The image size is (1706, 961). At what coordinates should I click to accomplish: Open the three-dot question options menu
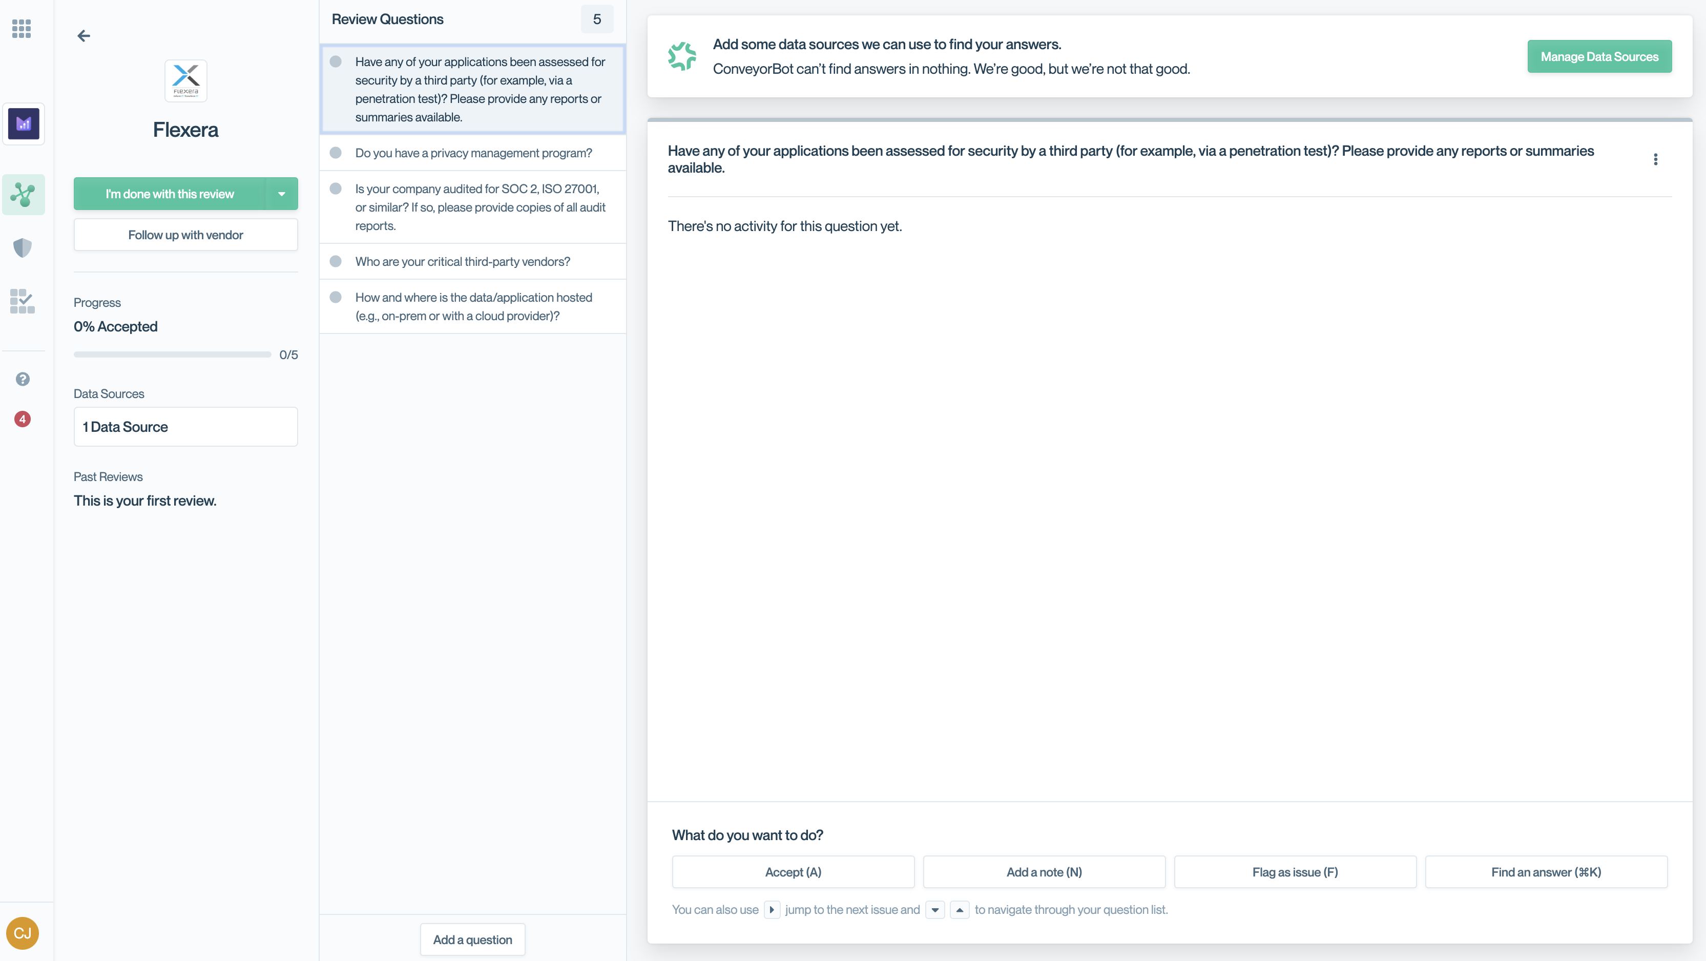(1655, 160)
